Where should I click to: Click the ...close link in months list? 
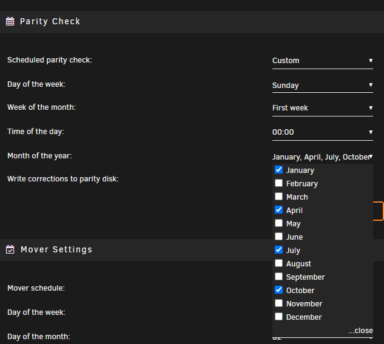(360, 331)
